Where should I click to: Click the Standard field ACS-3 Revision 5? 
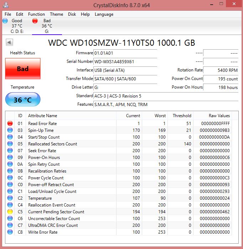click(x=166, y=96)
